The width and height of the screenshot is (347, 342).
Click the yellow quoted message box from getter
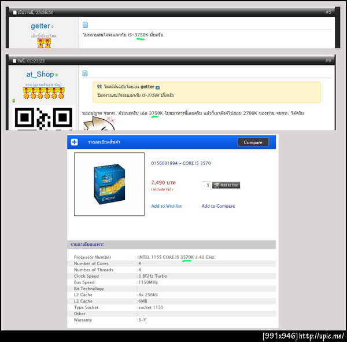pyautogui.click(x=206, y=92)
